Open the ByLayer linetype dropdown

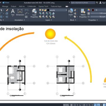98,17
